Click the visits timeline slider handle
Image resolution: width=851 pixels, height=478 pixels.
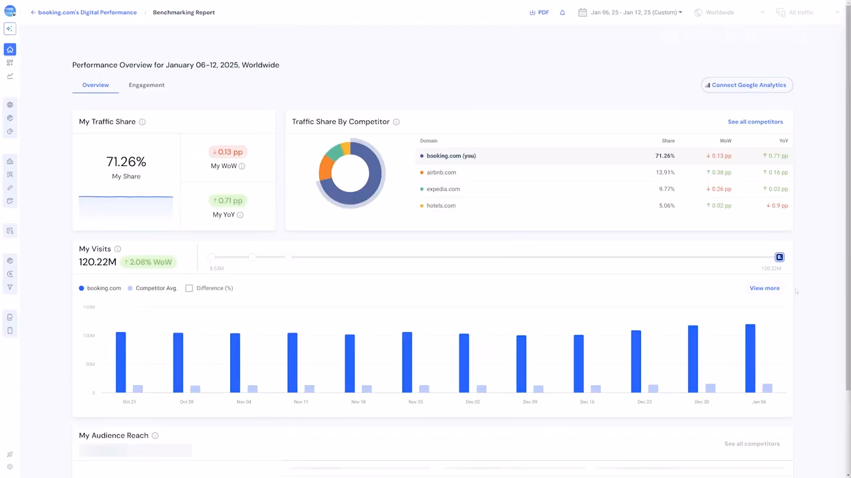click(x=779, y=257)
